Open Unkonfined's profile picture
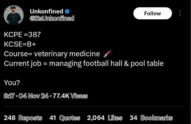 click(14, 15)
